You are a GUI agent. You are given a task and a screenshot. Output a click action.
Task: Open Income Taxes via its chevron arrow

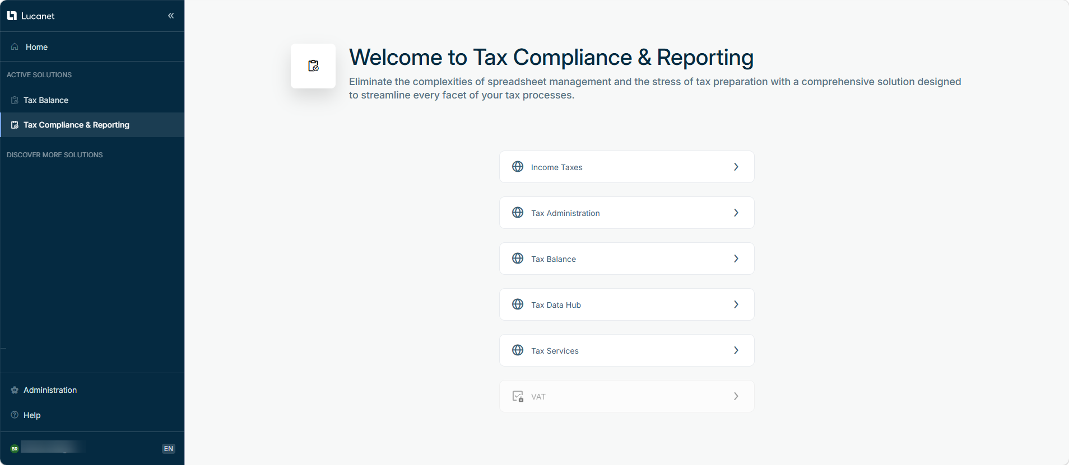pos(736,167)
